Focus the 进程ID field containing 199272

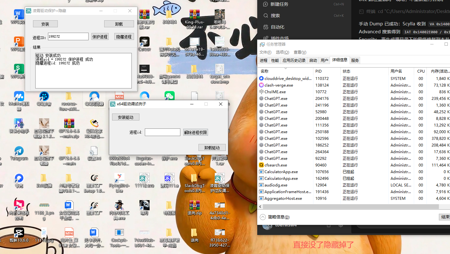click(68, 36)
